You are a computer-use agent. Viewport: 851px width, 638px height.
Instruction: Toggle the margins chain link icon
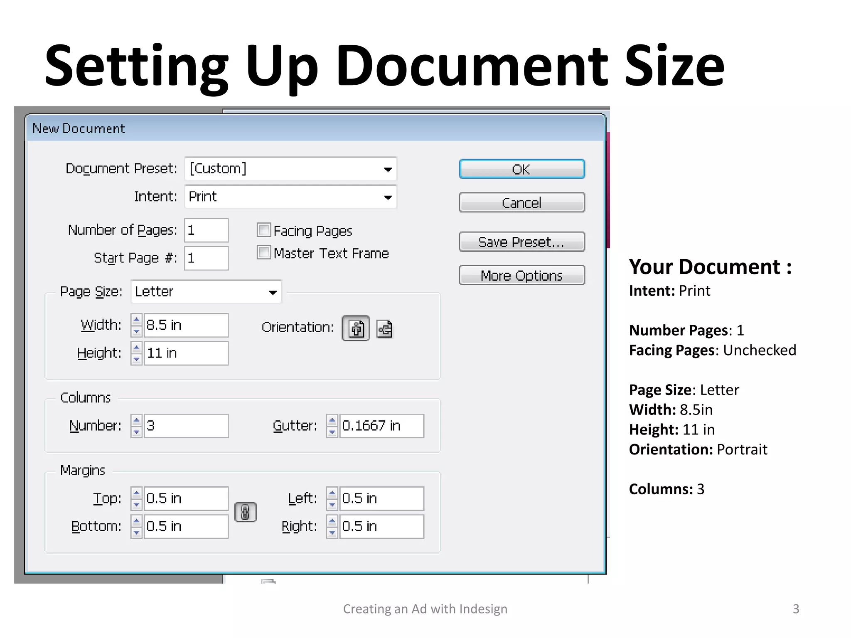[246, 512]
